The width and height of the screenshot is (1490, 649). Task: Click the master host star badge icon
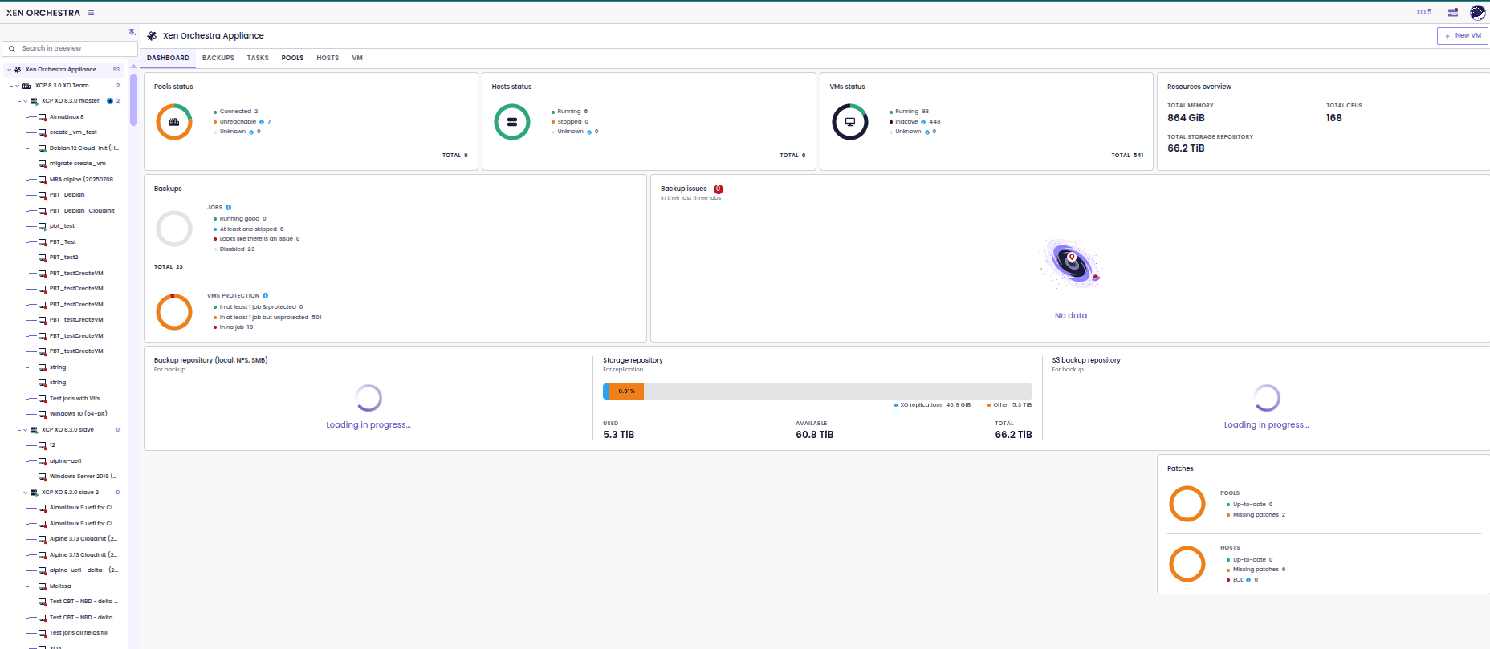point(110,101)
